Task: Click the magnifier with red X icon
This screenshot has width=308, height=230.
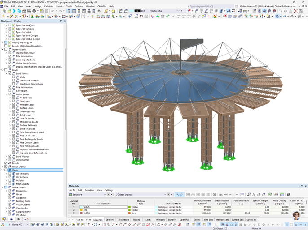Action: tap(224, 17)
